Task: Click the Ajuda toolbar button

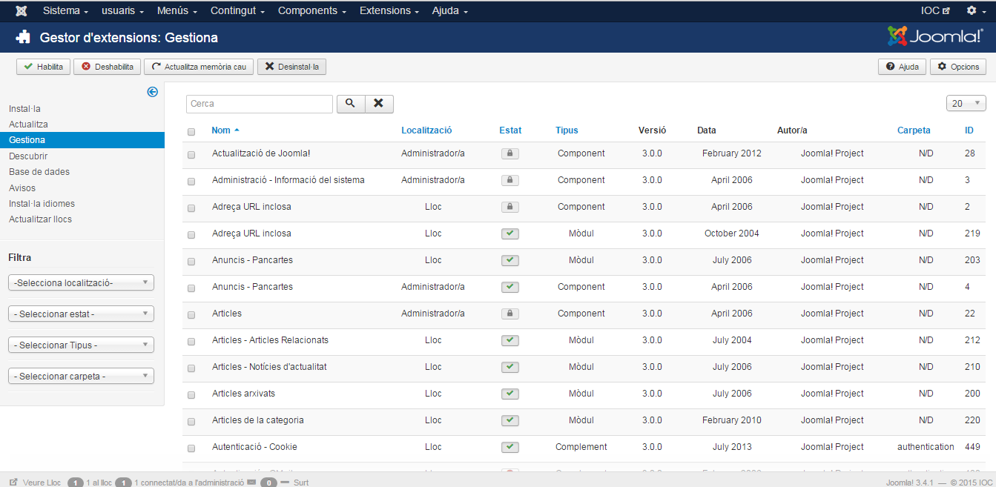Action: [x=902, y=67]
